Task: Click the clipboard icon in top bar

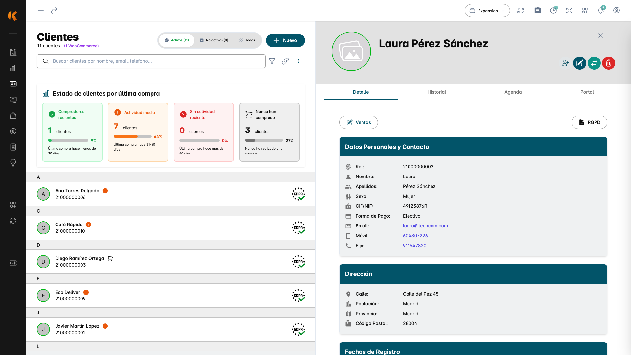Action: pos(538,11)
